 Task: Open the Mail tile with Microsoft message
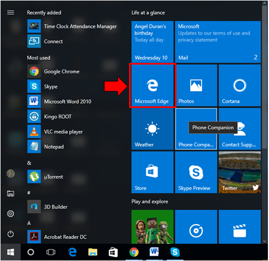tap(218, 42)
